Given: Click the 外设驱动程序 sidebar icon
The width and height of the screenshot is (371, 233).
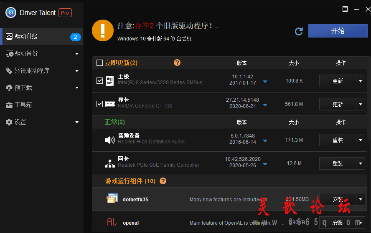Looking at the screenshot, I should (x=9, y=70).
